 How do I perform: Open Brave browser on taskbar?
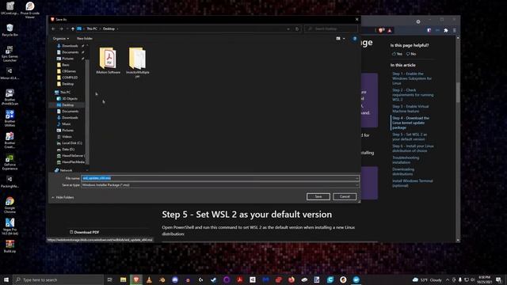tap(136, 279)
